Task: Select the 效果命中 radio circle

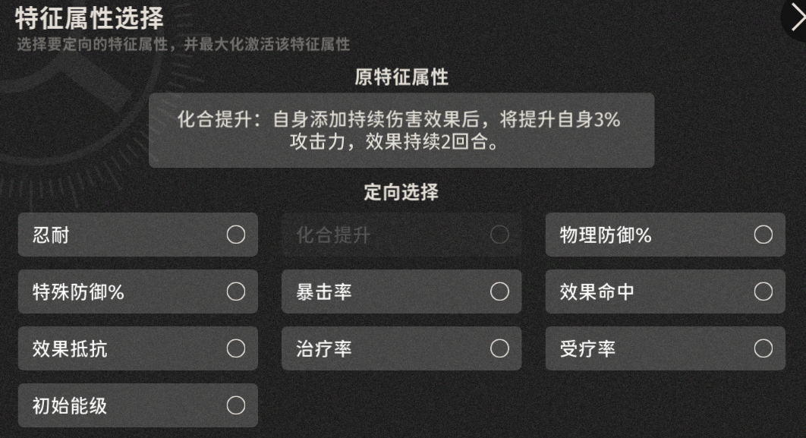Action: (763, 291)
